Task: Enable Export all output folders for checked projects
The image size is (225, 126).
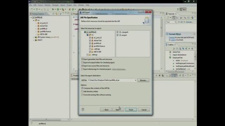Action: [x=82, y=62]
